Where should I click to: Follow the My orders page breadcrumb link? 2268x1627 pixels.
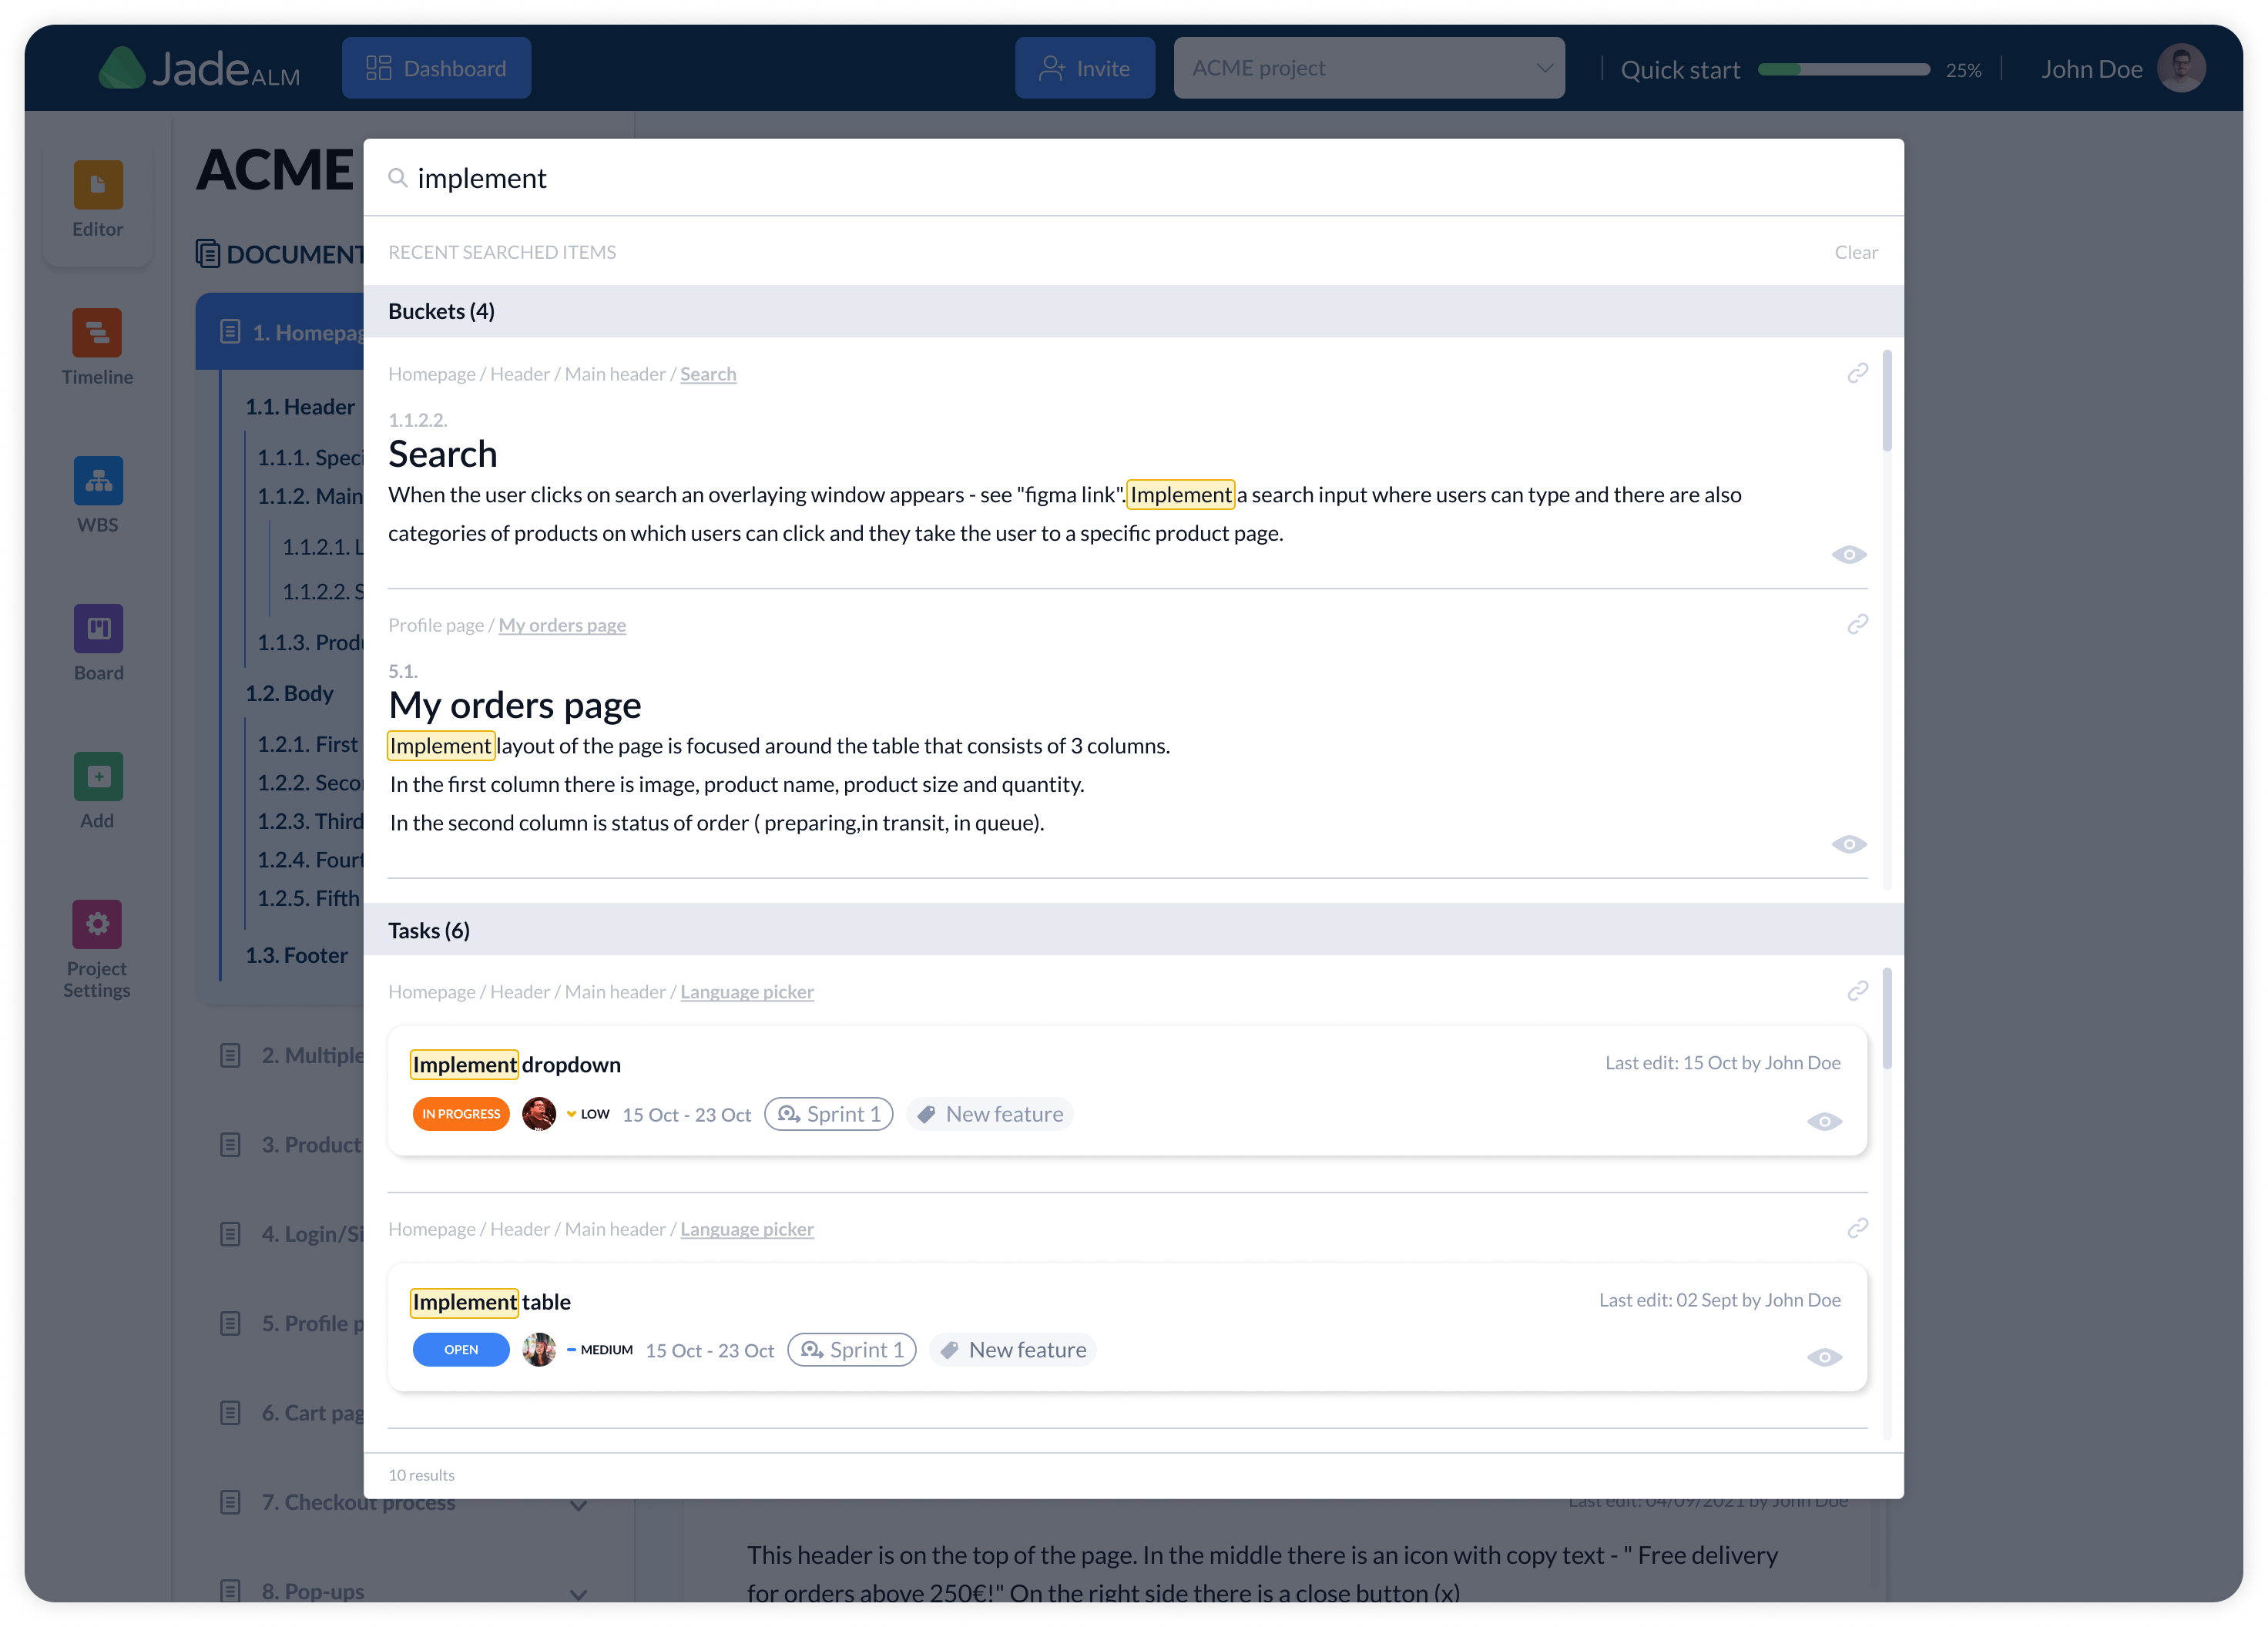pyautogui.click(x=562, y=625)
